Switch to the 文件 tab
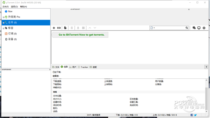210x118 pixels. pyautogui.click(x=55, y=67)
